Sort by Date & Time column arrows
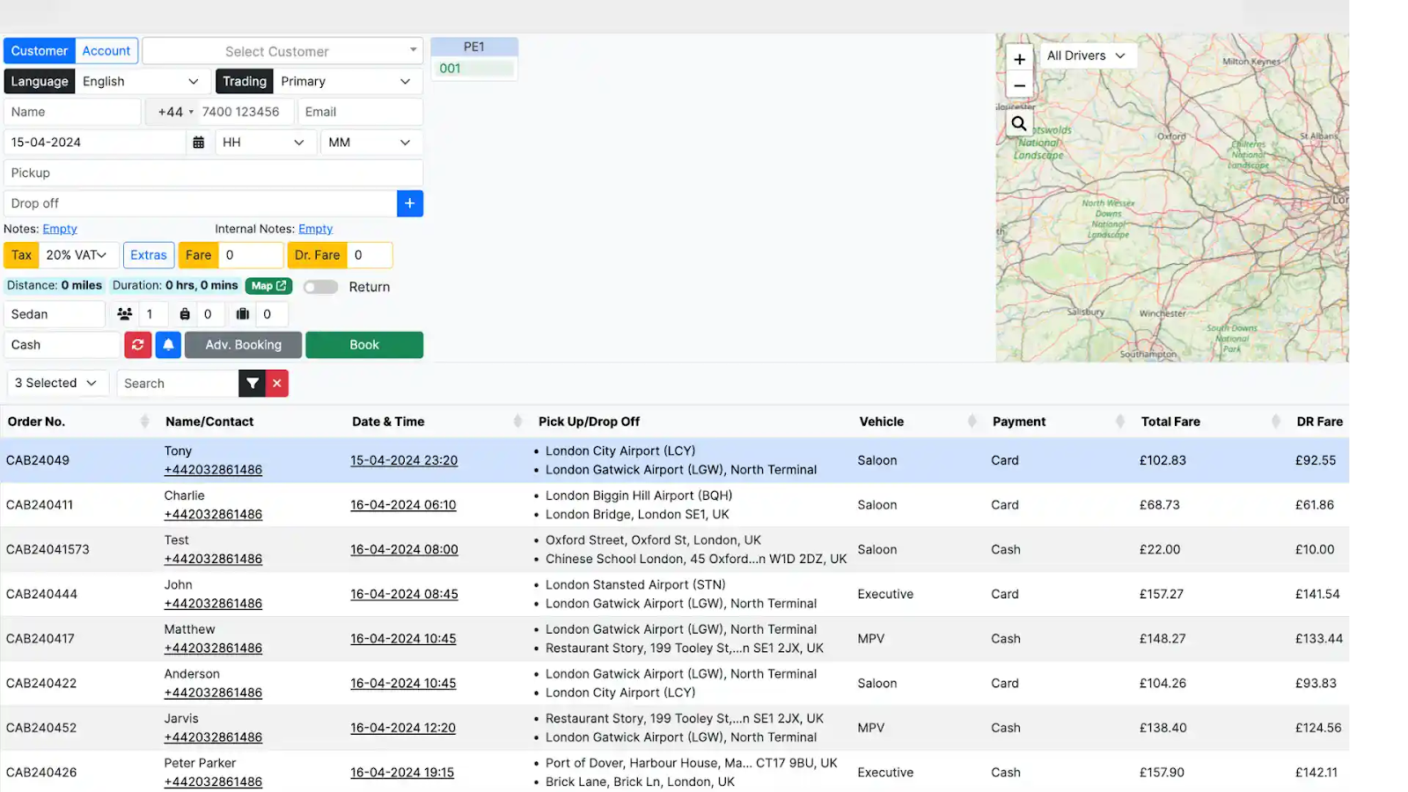Screen dimensions: 1408x792 [x=517, y=422]
